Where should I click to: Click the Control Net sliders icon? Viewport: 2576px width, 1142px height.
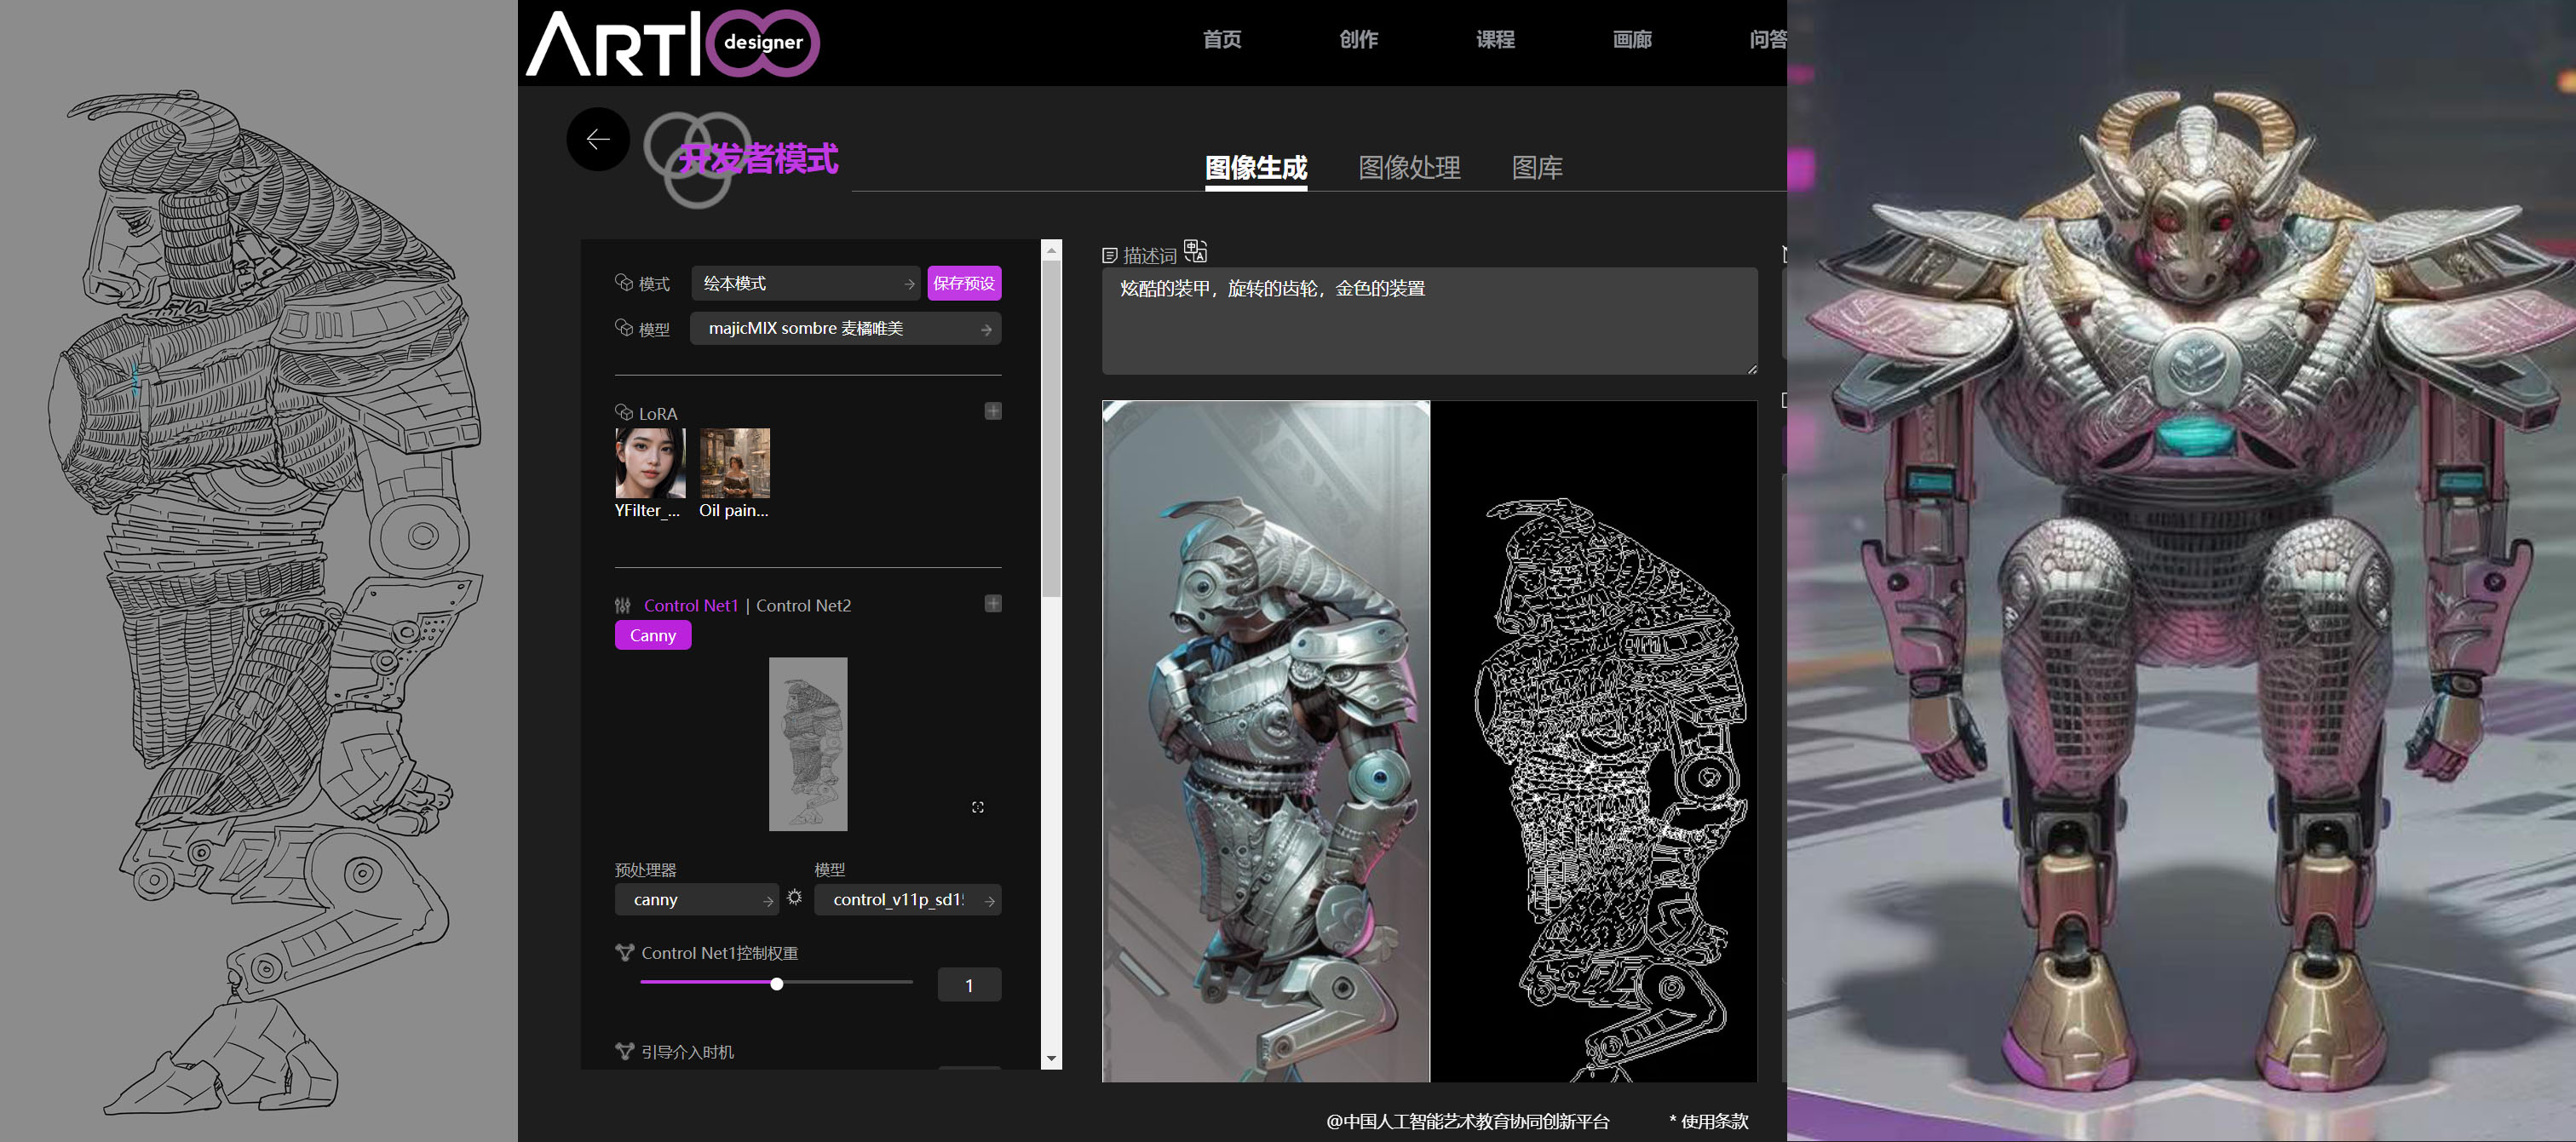point(623,605)
